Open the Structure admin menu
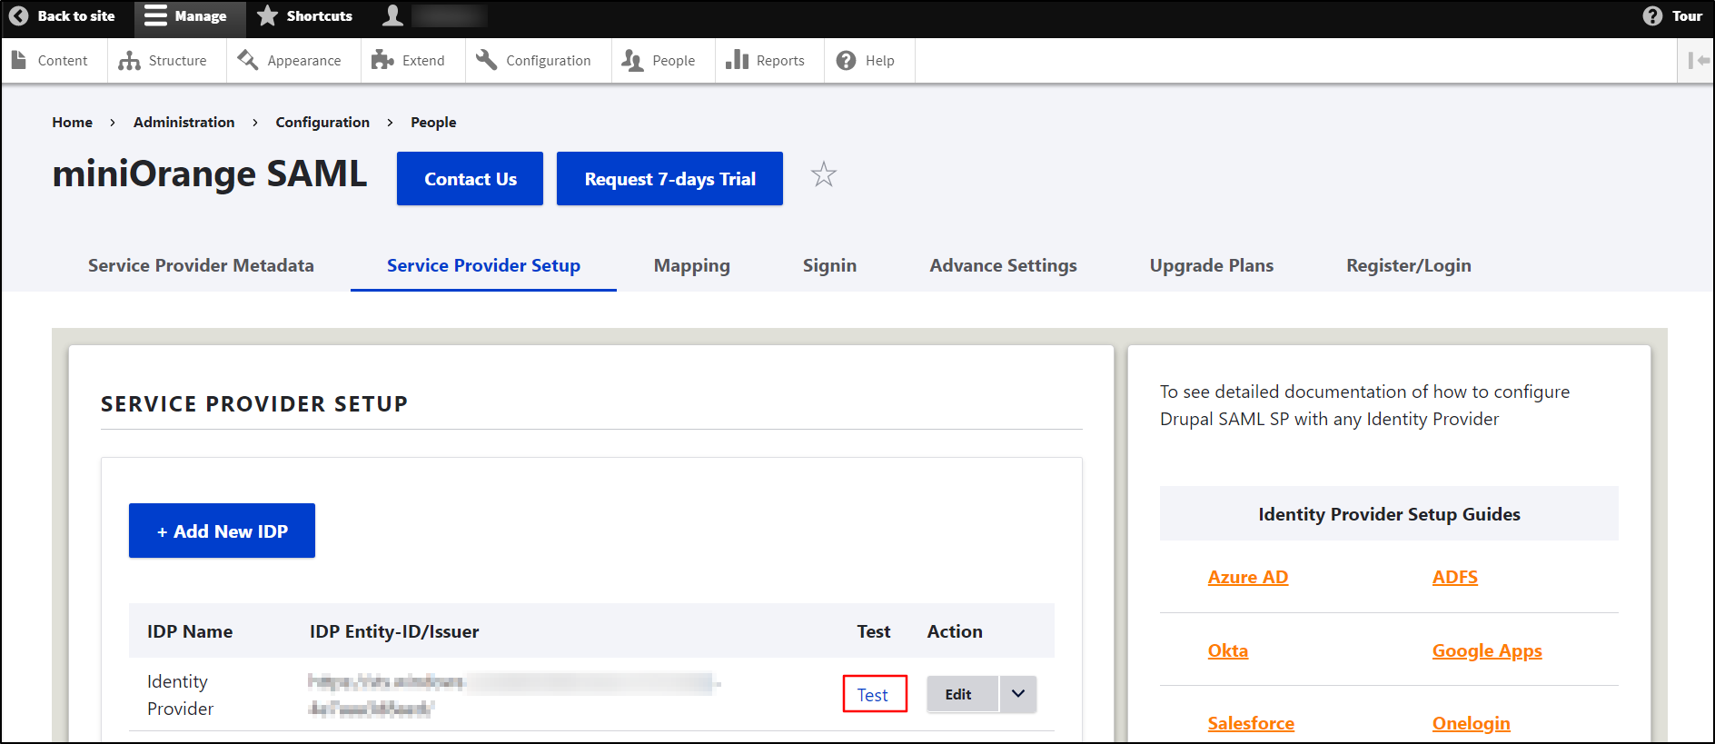1715x744 pixels. click(164, 61)
